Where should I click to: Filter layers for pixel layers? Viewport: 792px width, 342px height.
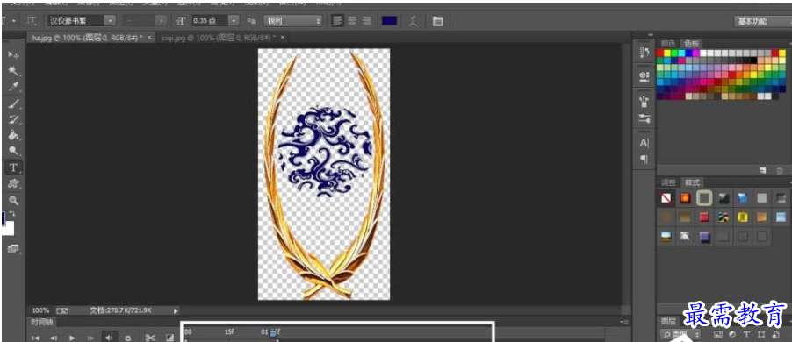point(717,334)
